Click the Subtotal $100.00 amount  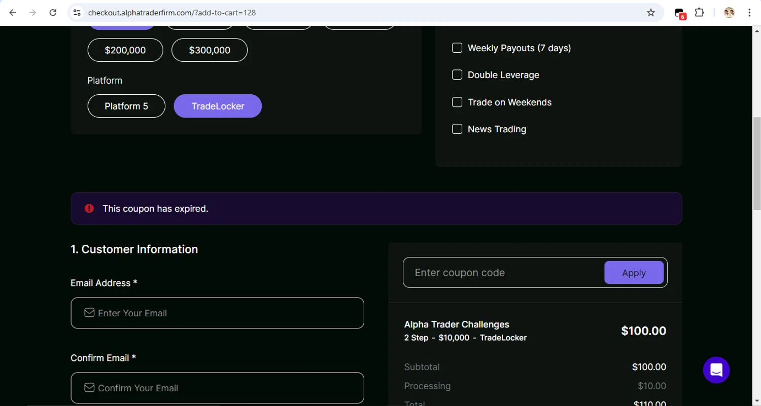(x=649, y=367)
